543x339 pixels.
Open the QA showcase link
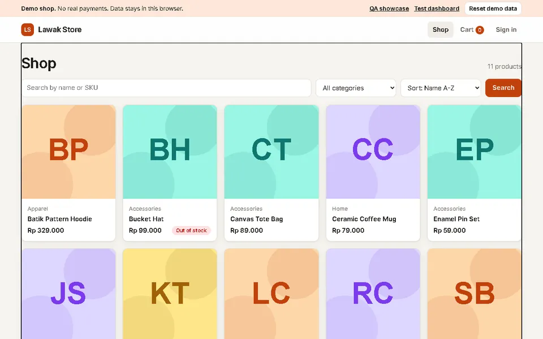(x=389, y=8)
